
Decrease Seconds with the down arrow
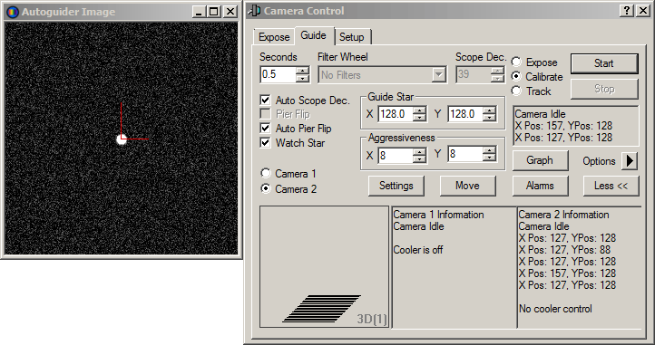pyautogui.click(x=302, y=79)
